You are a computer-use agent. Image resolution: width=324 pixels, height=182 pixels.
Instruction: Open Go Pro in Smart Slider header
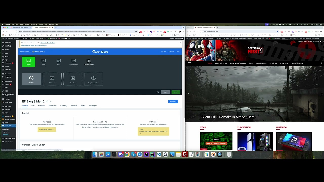[164, 52]
